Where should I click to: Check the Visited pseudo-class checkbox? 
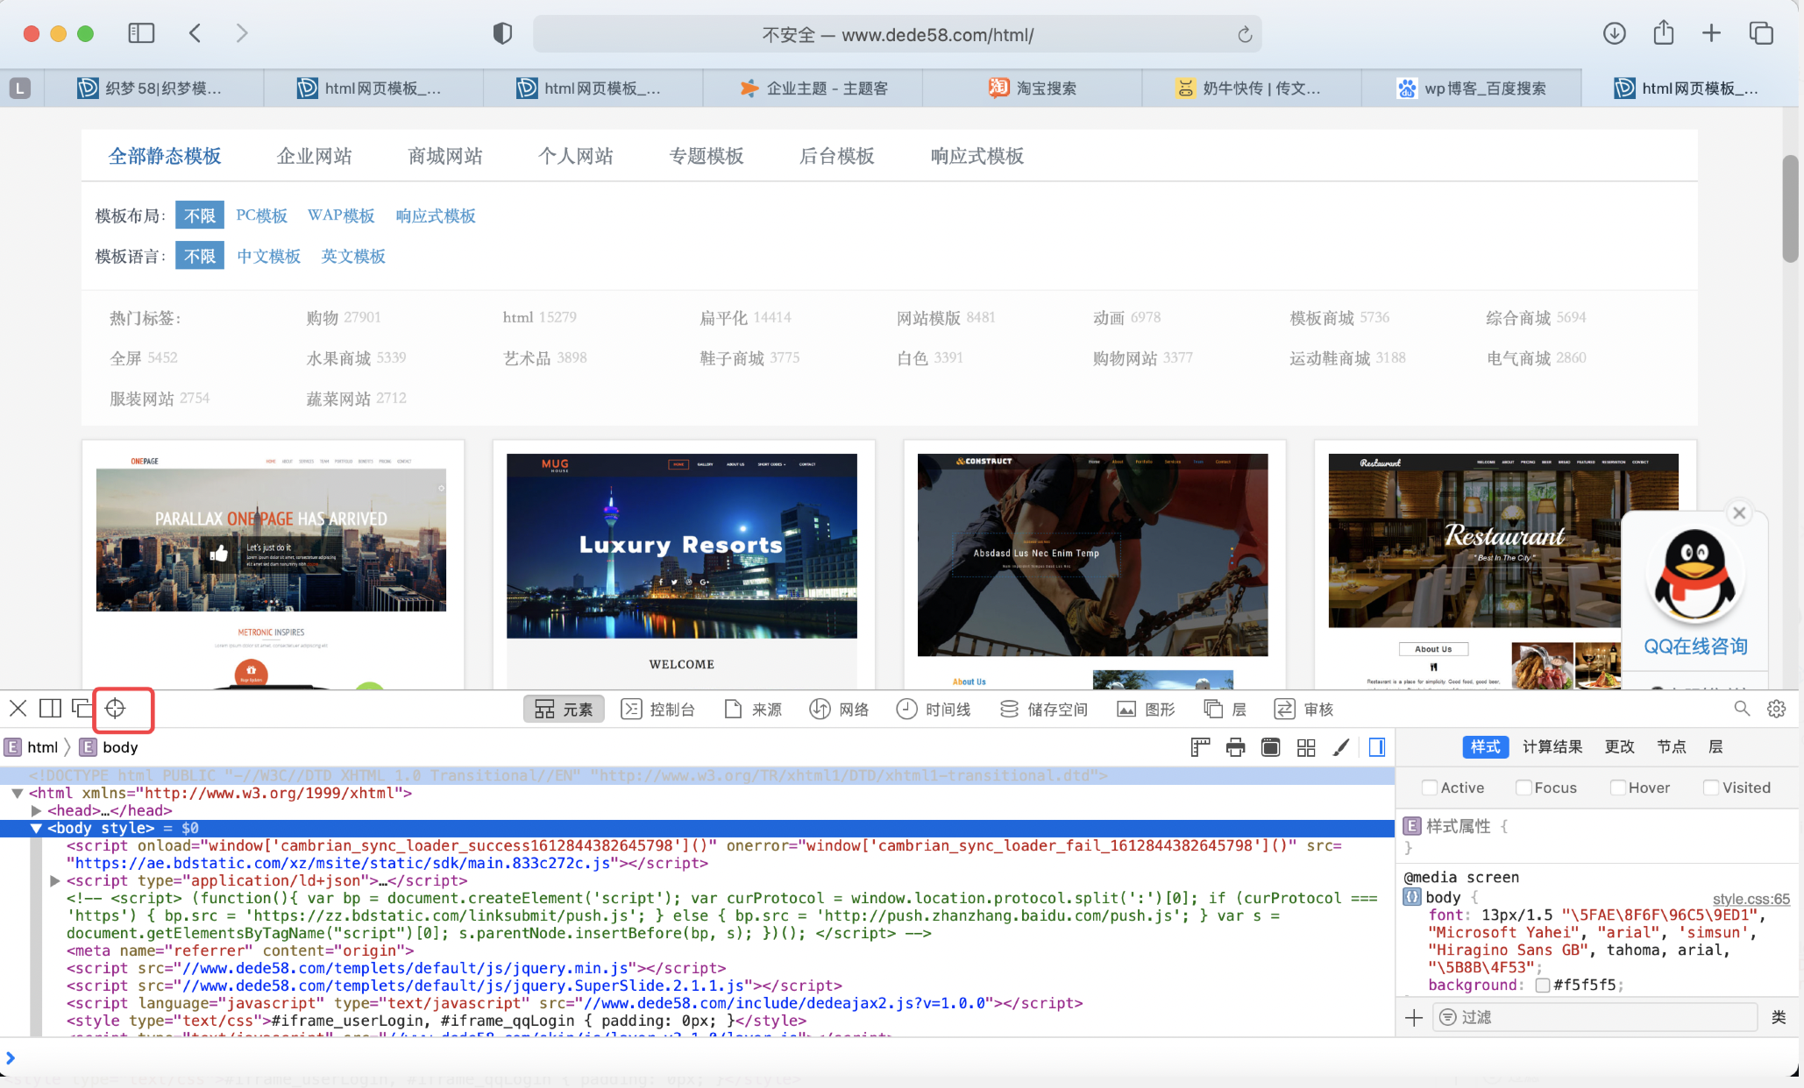coord(1711,788)
